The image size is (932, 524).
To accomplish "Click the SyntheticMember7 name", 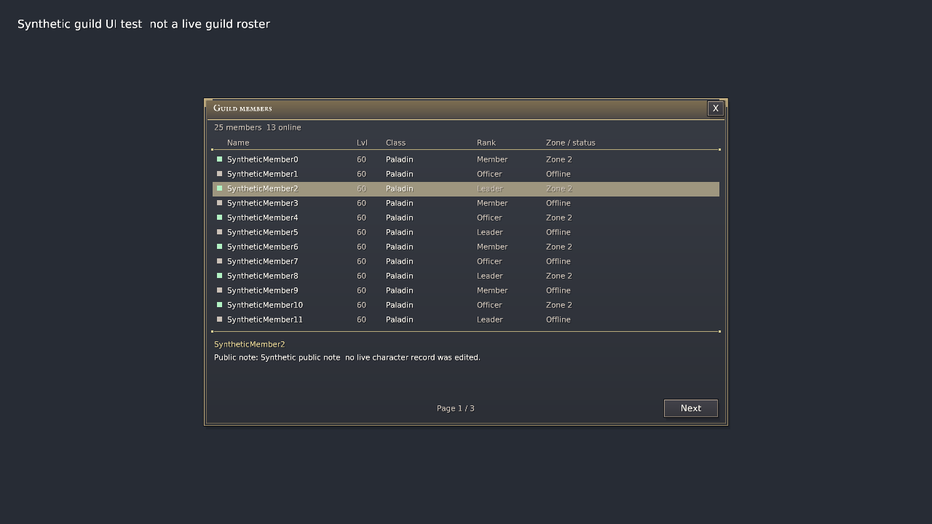I will (x=263, y=261).
